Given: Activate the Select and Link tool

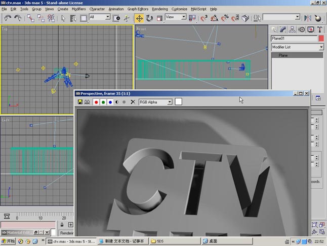Looking at the screenshot, I should tap(31, 18).
